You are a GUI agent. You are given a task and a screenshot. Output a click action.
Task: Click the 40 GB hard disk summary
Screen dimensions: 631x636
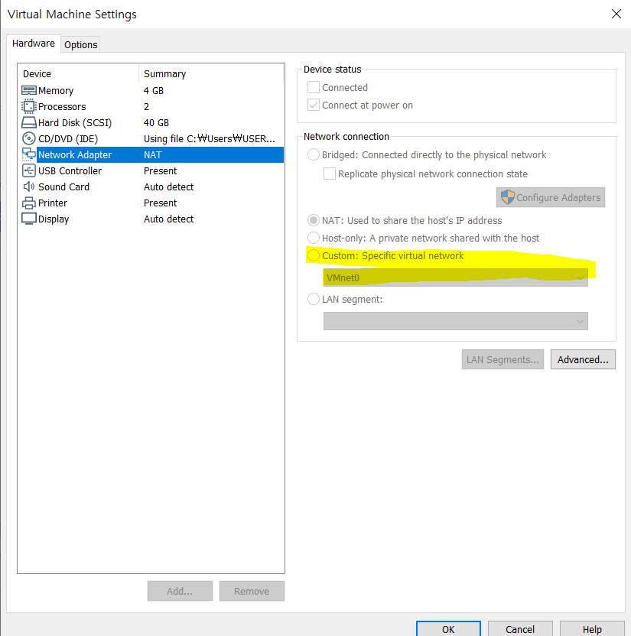156,122
